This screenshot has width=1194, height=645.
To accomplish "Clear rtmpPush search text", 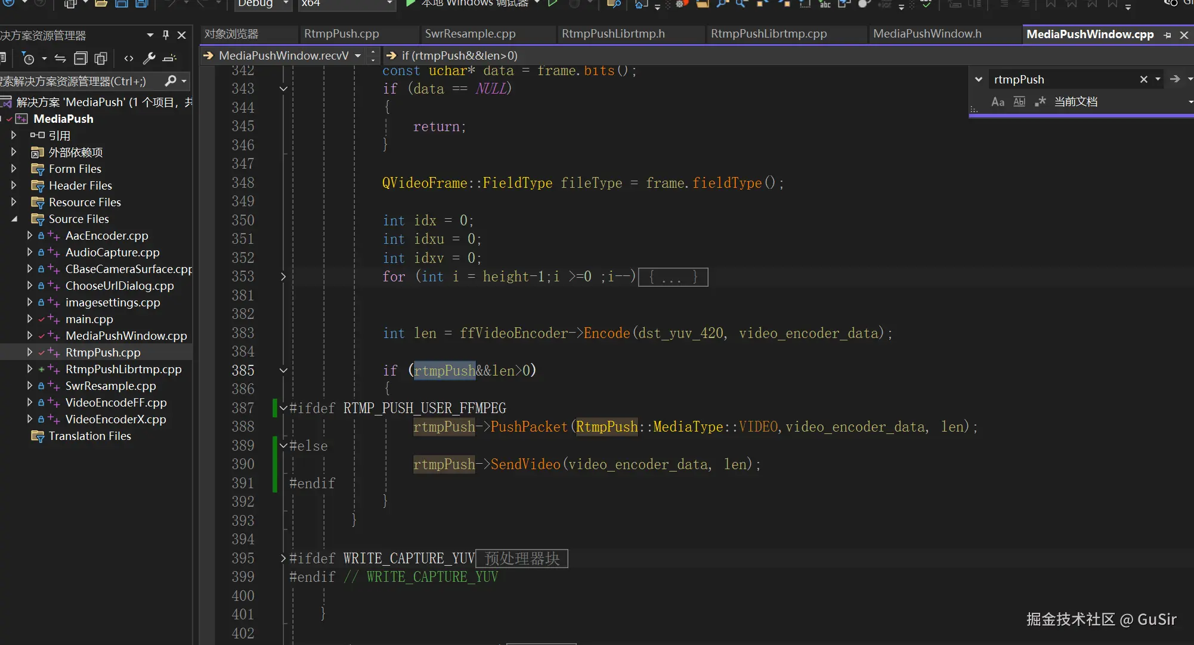I will (1143, 79).
